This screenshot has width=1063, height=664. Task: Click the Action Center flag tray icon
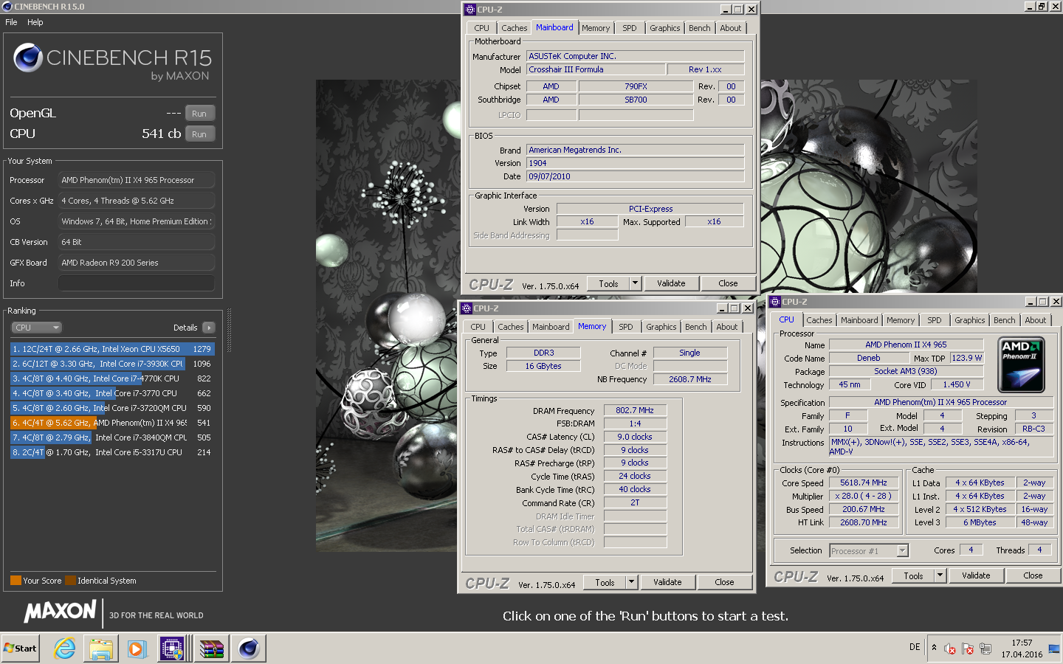pyautogui.click(x=968, y=649)
